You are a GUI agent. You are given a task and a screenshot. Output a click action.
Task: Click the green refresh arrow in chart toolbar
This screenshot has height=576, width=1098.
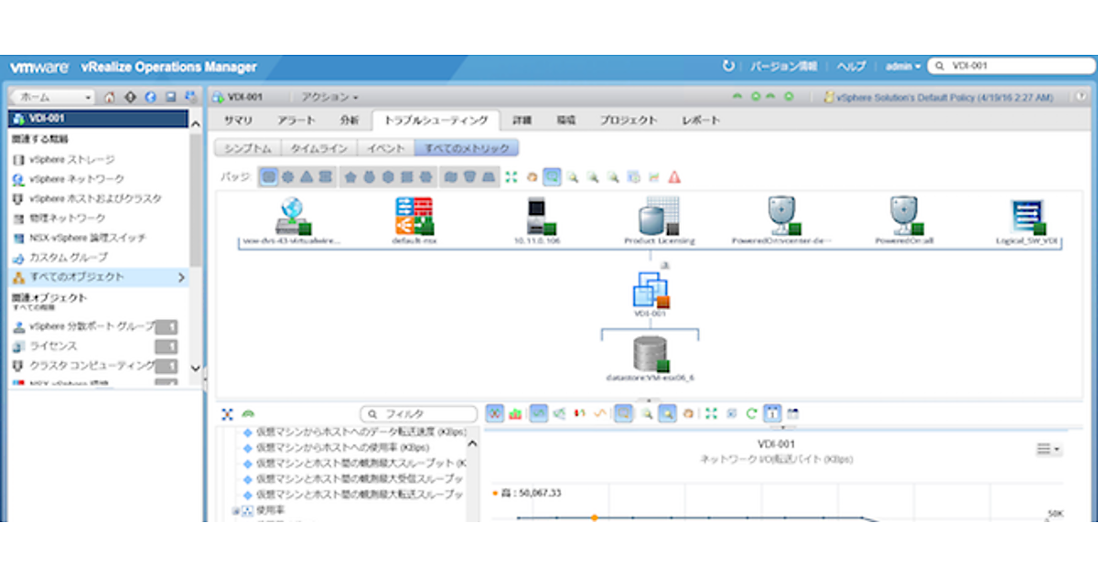click(x=752, y=413)
